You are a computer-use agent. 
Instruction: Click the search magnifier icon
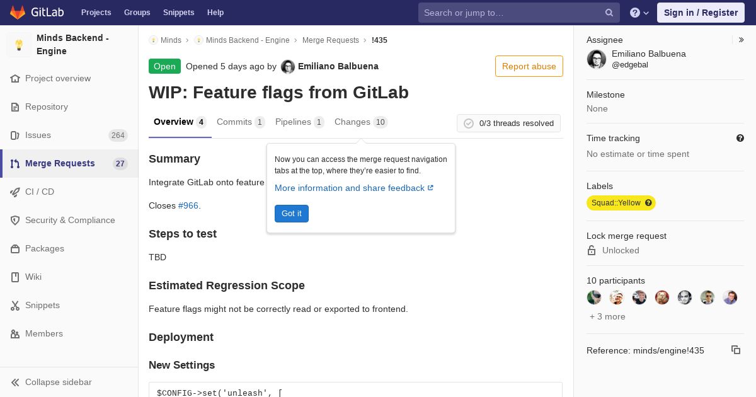pos(609,13)
